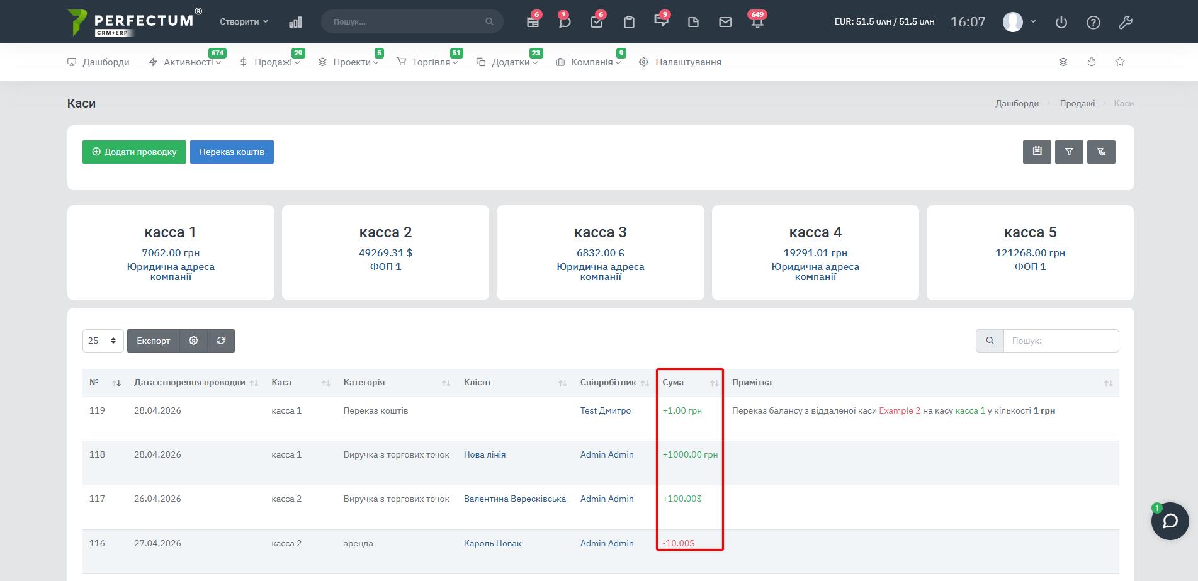The width and height of the screenshot is (1198, 581).
Task: Clear filters with crossed funnel button
Action: pos(1101,152)
